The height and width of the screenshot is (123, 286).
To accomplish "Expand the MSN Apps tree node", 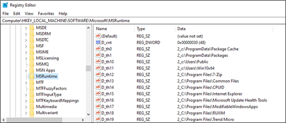I will [x=26, y=70].
